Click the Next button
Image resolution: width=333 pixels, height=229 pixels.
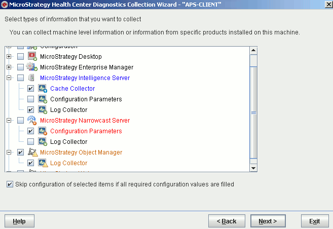pos(268,221)
